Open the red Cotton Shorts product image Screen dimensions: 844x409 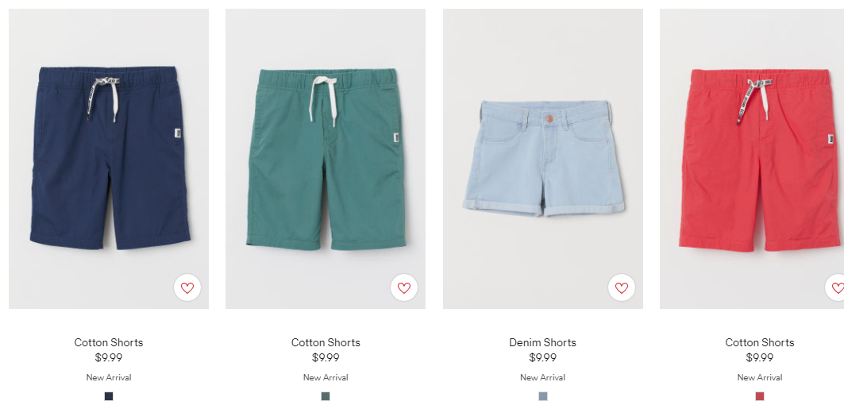[x=752, y=159]
